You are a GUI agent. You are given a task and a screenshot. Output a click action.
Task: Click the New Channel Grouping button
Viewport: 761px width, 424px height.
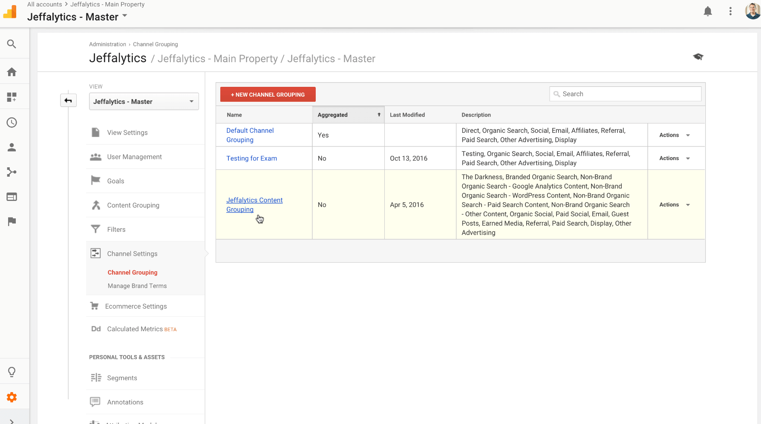268,95
